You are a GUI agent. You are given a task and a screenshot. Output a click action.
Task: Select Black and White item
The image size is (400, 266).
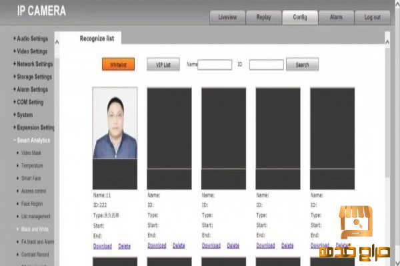click(x=35, y=229)
